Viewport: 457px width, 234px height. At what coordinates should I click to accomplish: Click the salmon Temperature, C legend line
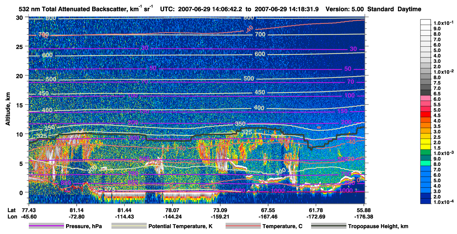coord(243,226)
